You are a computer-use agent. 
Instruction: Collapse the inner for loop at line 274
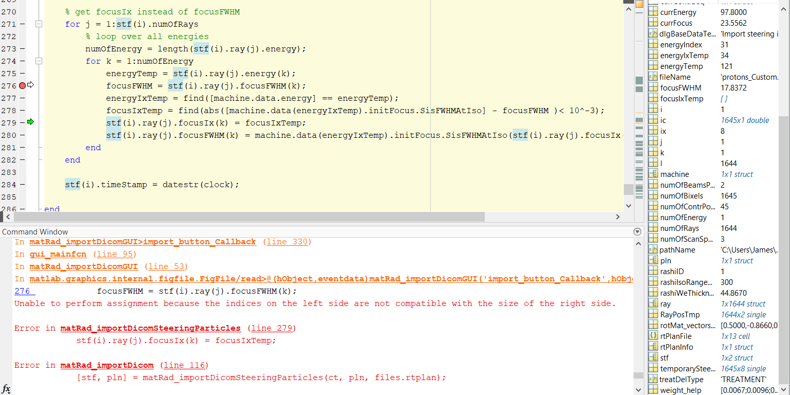(38, 61)
